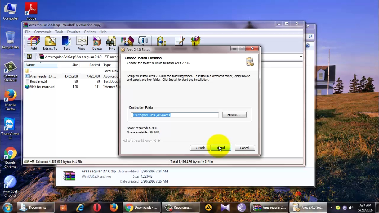Open the Avro Spell Checker desktop shortcut

coord(10,187)
